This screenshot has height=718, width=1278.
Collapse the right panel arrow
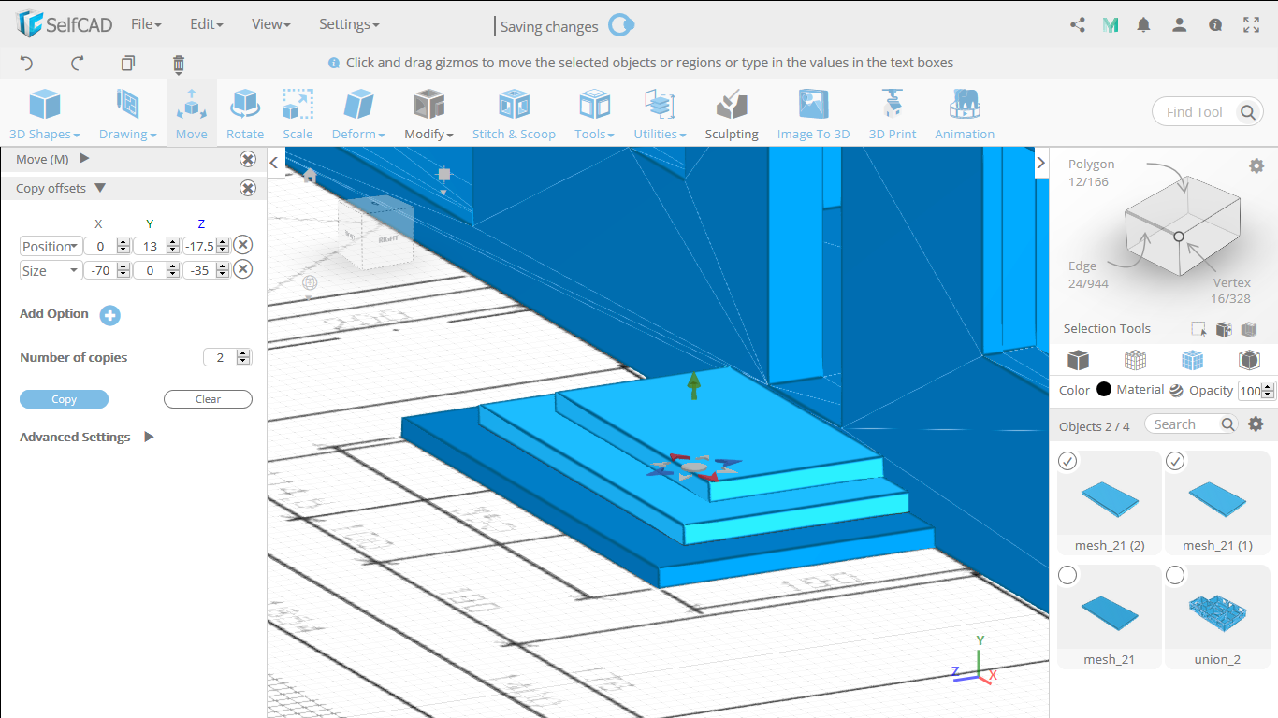pos(1040,163)
